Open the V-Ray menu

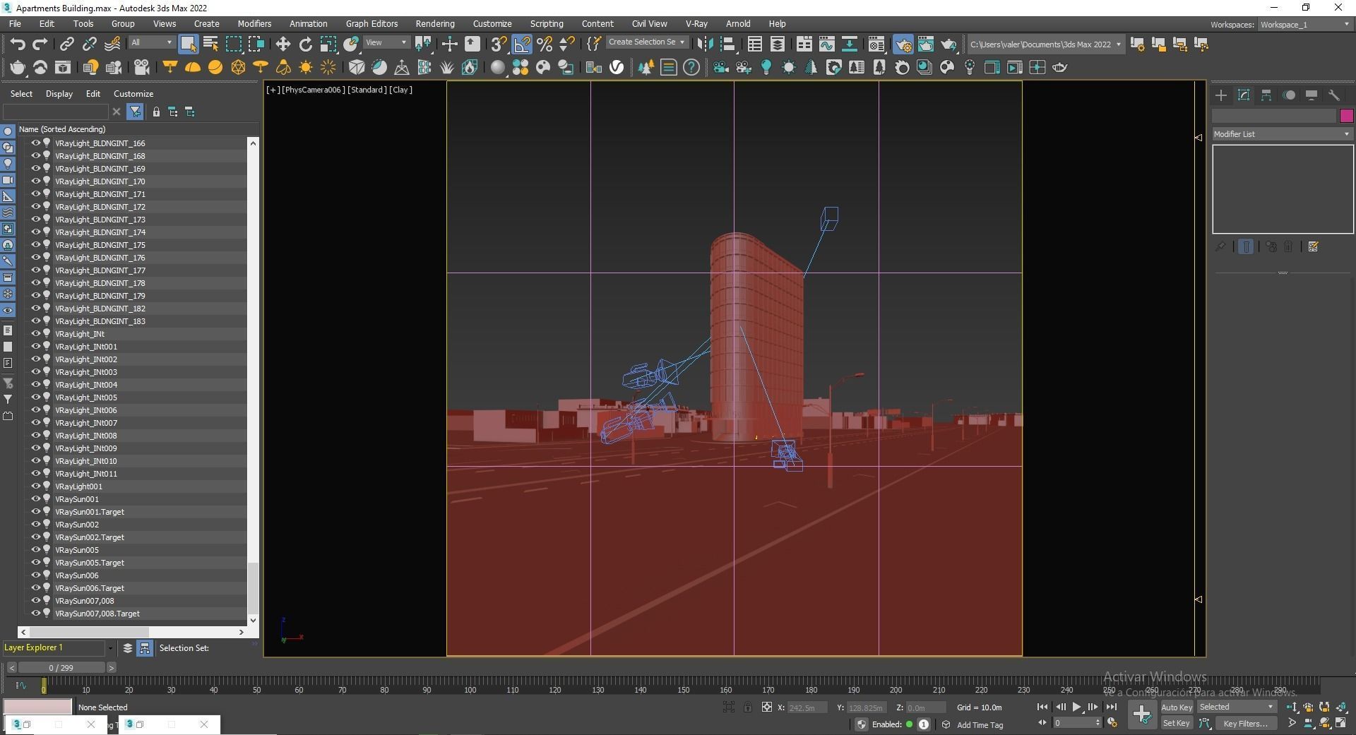tap(696, 24)
